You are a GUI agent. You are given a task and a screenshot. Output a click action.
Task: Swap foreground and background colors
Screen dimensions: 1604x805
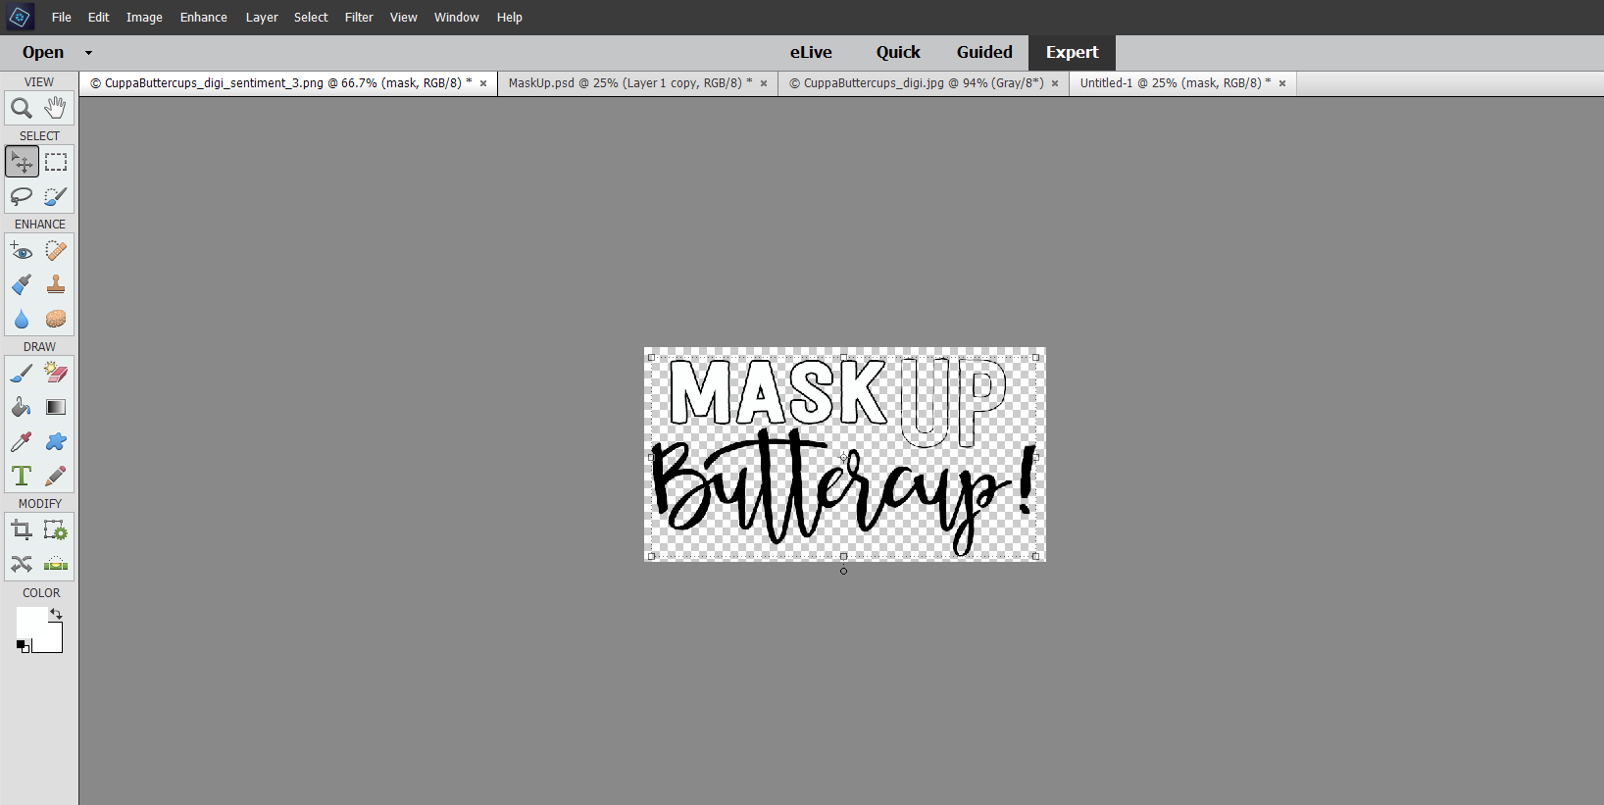coord(56,614)
